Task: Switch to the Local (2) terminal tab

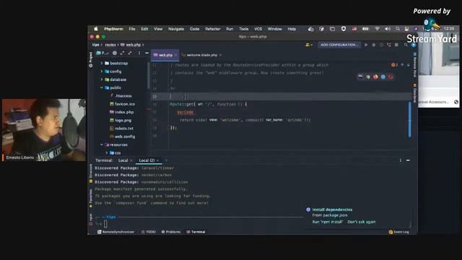Action: pos(147,160)
